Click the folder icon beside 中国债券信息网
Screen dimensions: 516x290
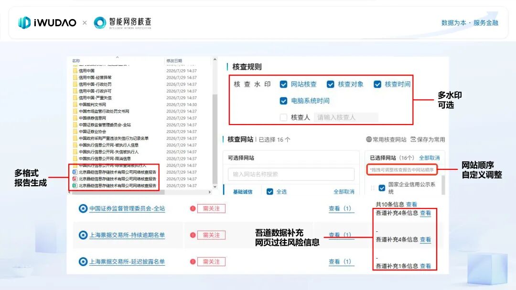[75, 118]
